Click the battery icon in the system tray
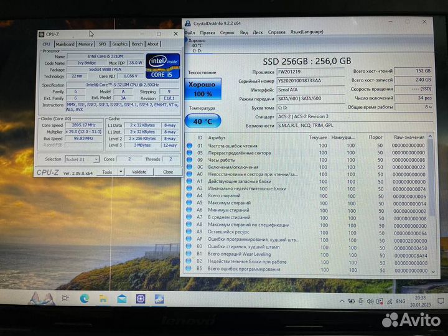448x336 pixels. coord(351,301)
